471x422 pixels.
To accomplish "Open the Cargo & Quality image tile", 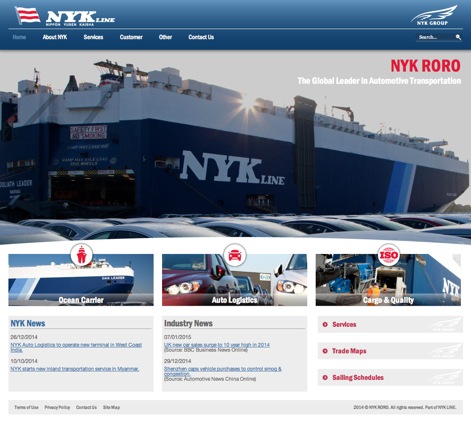I will tap(388, 280).
